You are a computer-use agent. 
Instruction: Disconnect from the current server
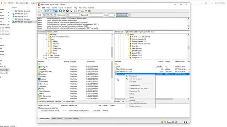click(x=71, y=11)
